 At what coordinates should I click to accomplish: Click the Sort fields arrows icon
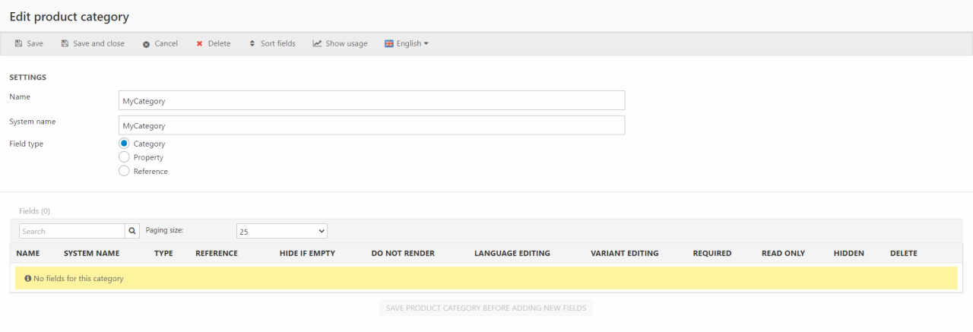pyautogui.click(x=252, y=44)
